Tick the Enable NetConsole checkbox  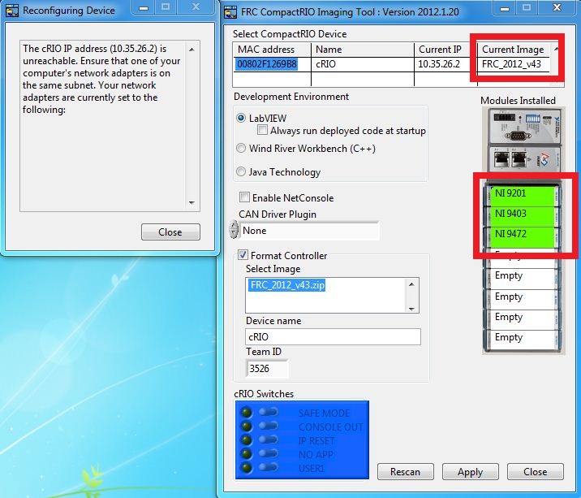point(244,197)
